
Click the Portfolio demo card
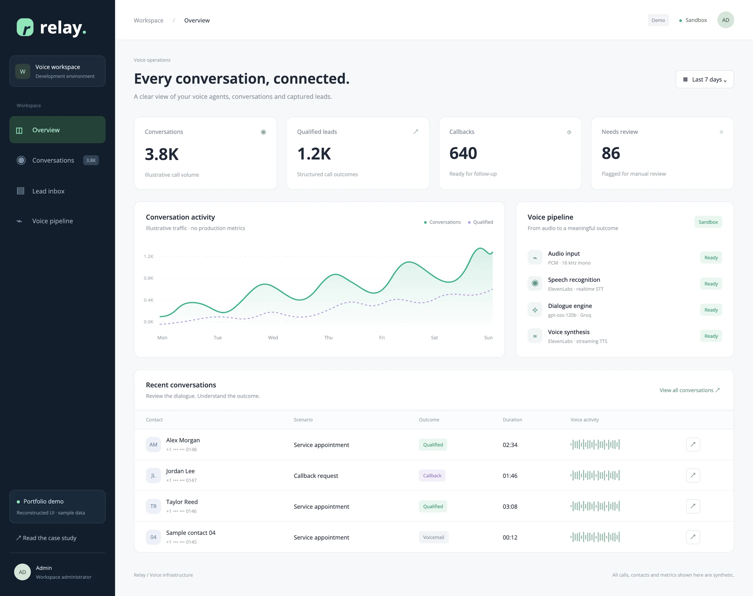click(57, 506)
